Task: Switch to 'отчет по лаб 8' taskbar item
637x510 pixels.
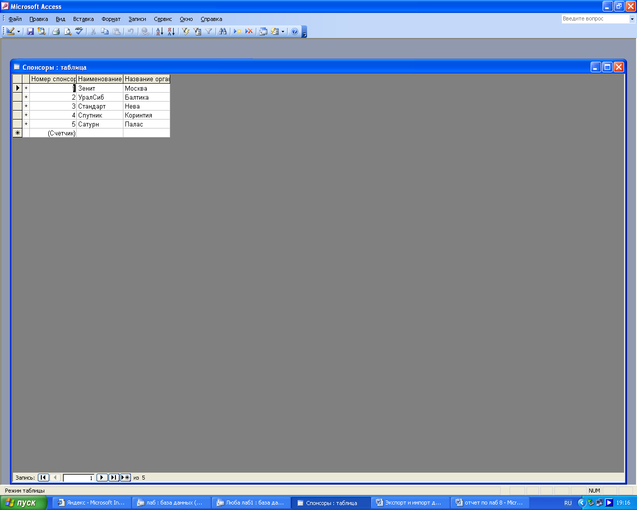Action: [490, 503]
